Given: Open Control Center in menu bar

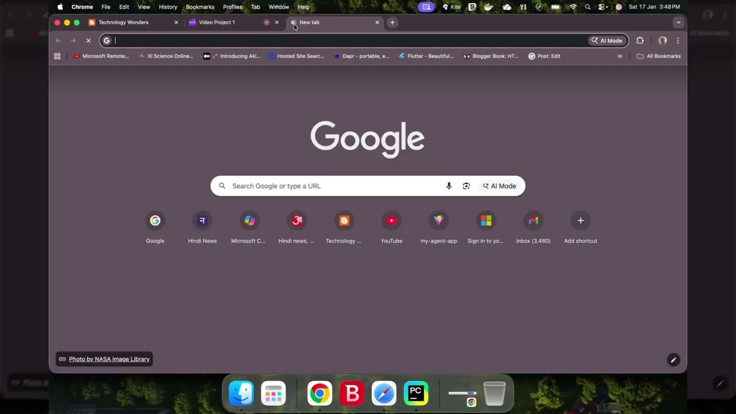Looking at the screenshot, I should [x=603, y=7].
